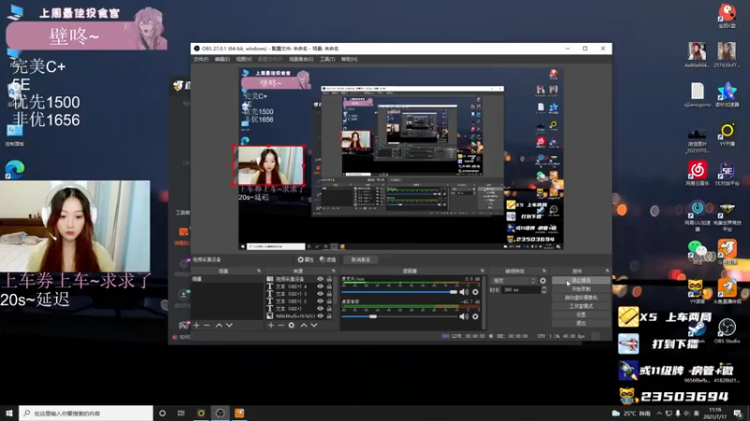Open the WeChat desktop icon
Viewport: 750px width, 421px height.
[x=697, y=251]
